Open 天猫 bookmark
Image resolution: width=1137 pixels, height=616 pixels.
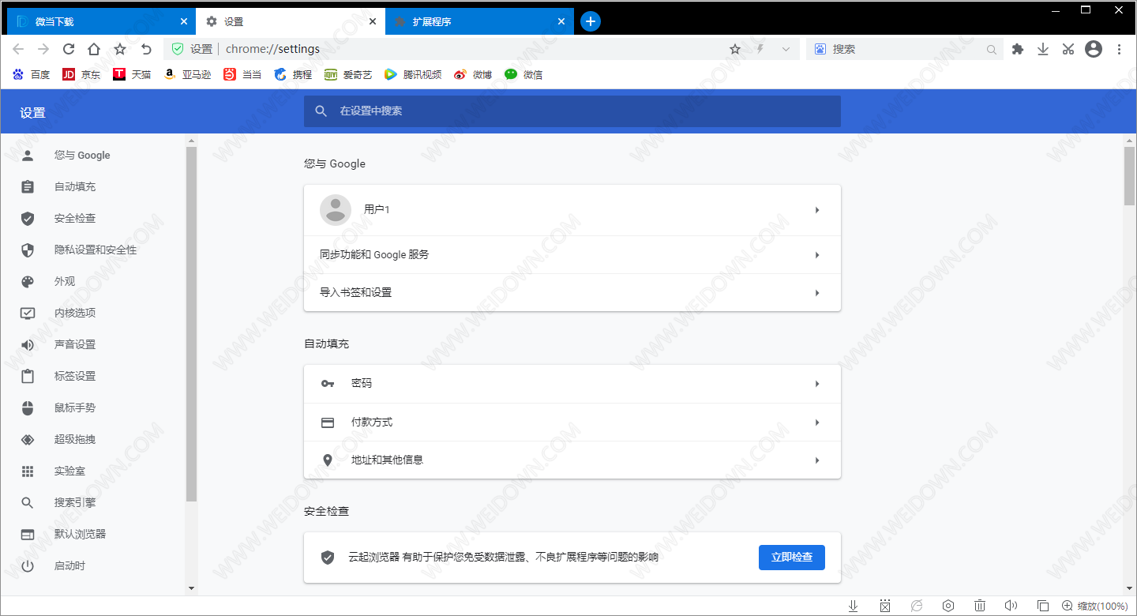(x=132, y=74)
